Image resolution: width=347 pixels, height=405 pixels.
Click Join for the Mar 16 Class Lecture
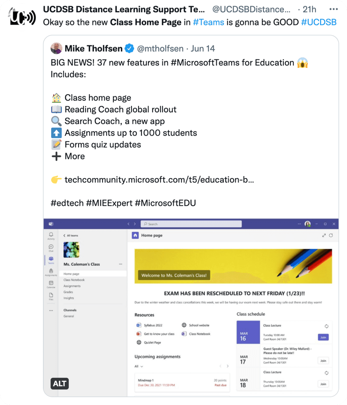pos(323,337)
